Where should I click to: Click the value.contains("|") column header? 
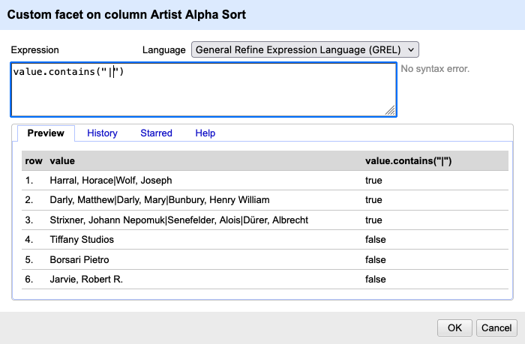pos(409,161)
